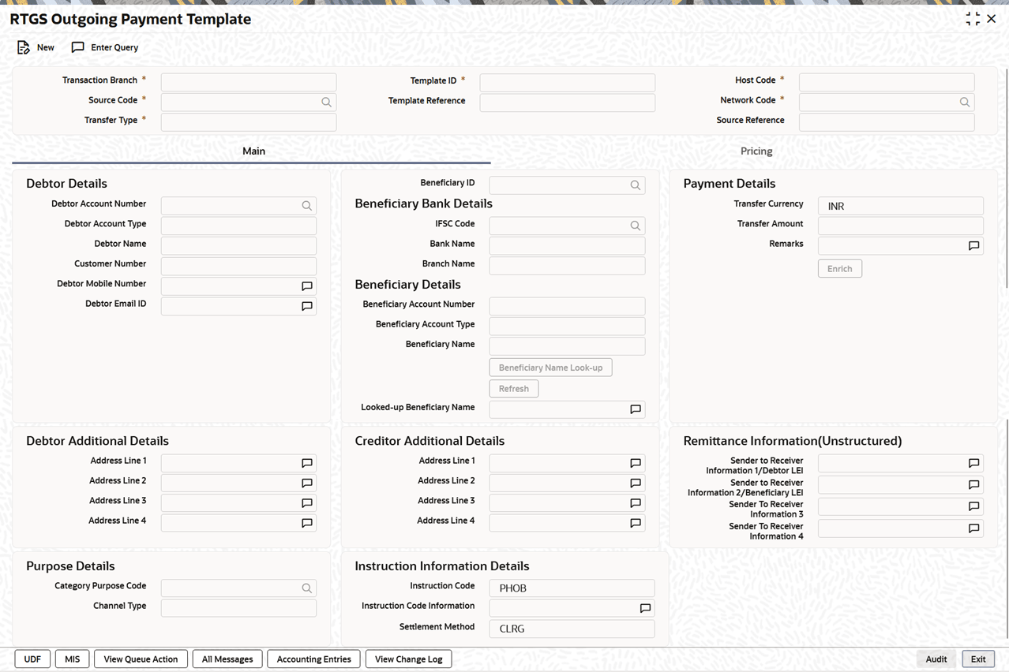Open Creditor Address Line 4 editor icon
This screenshot has width=1009, height=672.
[635, 522]
